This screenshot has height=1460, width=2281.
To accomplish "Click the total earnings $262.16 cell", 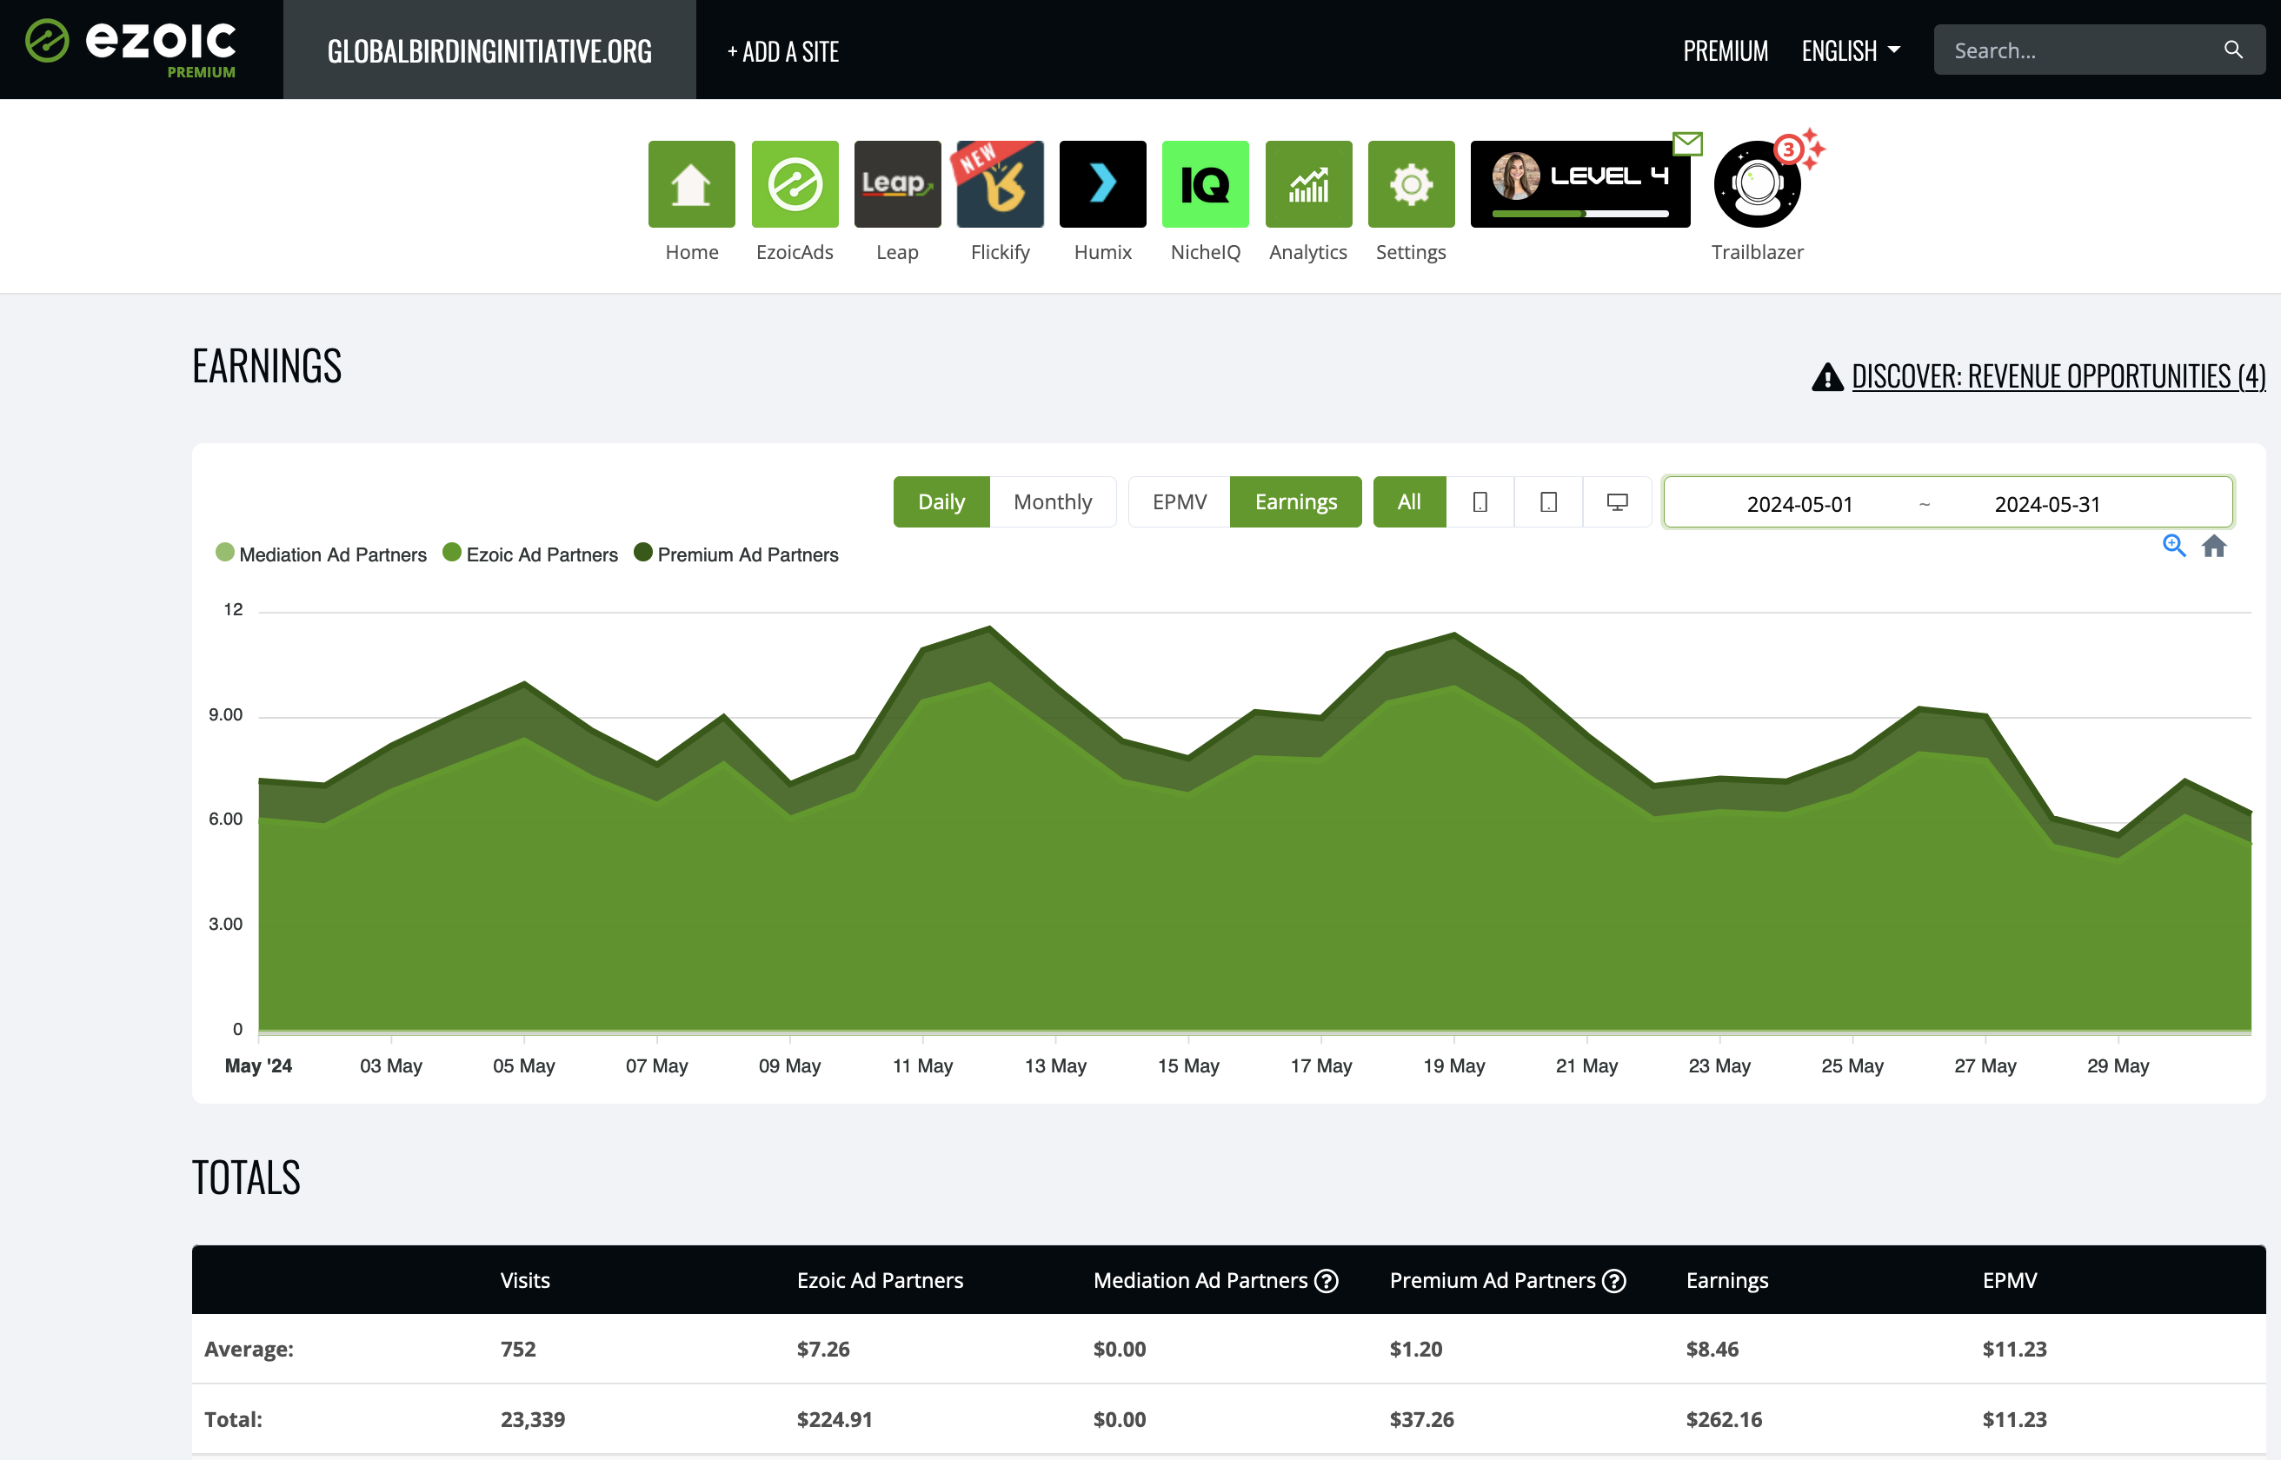I will pos(1724,1419).
